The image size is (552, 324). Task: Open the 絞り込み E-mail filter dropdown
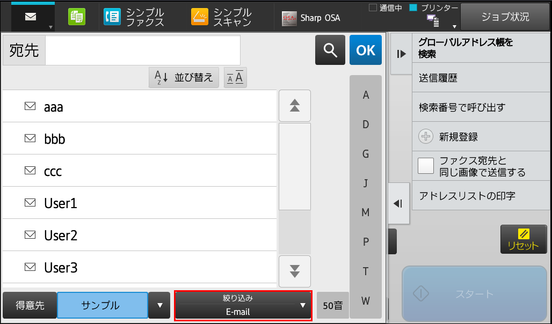click(x=243, y=305)
